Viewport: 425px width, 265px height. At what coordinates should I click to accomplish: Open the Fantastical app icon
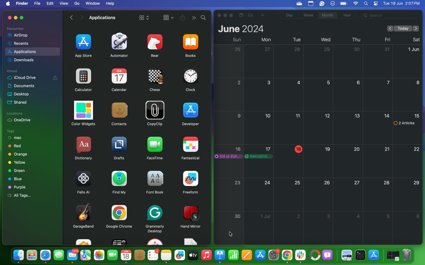[x=190, y=145]
